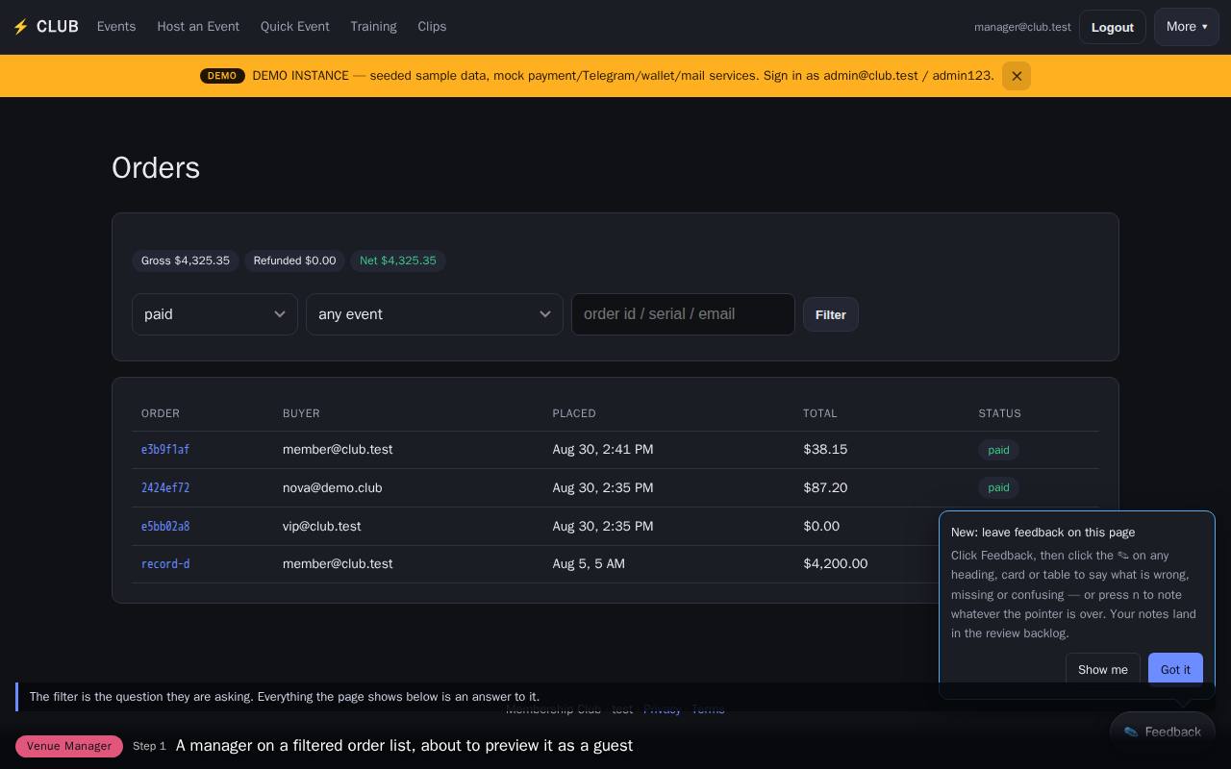Image resolution: width=1231 pixels, height=769 pixels.
Task: Expand the More menu
Action: pyautogui.click(x=1187, y=27)
